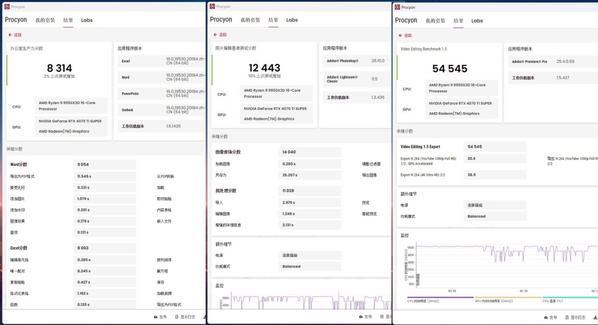This screenshot has width=598, height=325.
Task: Click the "1.6.1426" workload version
Action: pos(174,126)
